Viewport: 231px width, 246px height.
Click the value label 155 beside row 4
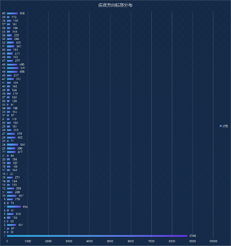pos(15,217)
